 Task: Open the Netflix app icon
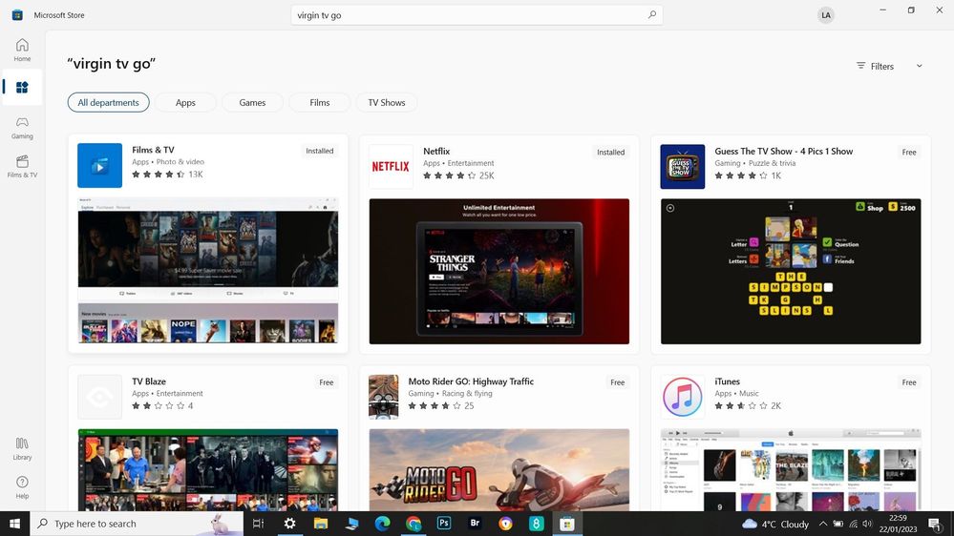click(391, 167)
